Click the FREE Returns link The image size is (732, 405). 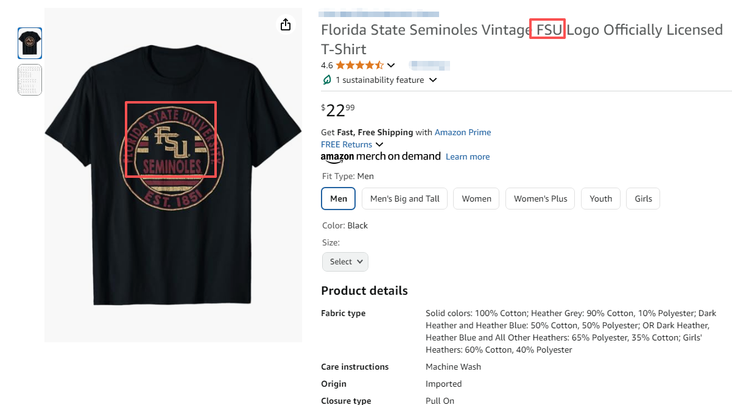[x=347, y=144]
